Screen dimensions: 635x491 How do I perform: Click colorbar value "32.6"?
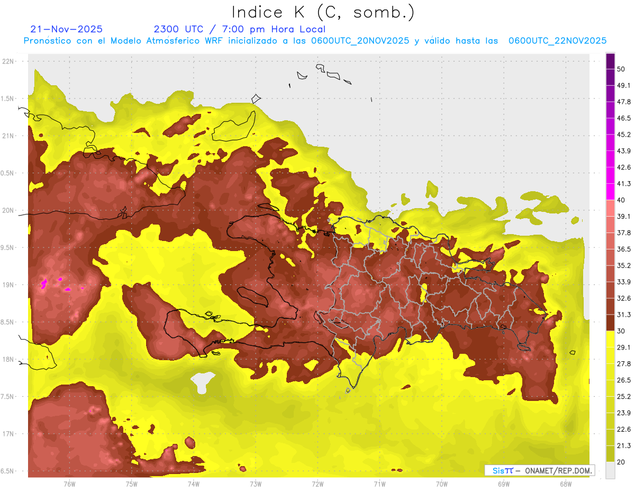tap(624, 298)
